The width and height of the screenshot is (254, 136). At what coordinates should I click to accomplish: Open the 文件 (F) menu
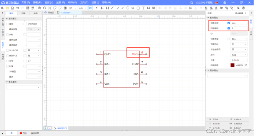(x=26, y=3)
